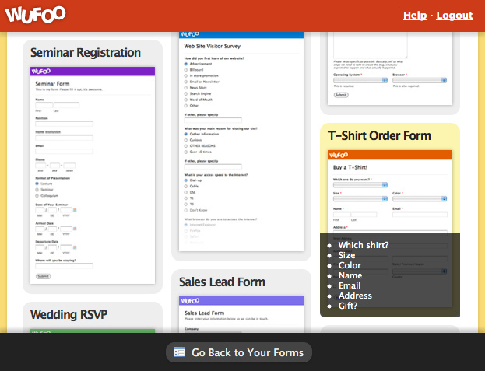Click the 'Seminar Form' preview heading

pos(52,84)
